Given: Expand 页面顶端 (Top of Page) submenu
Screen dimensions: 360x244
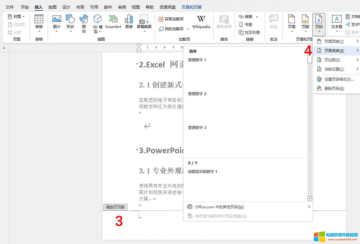Looking at the screenshot, I should click(337, 41).
